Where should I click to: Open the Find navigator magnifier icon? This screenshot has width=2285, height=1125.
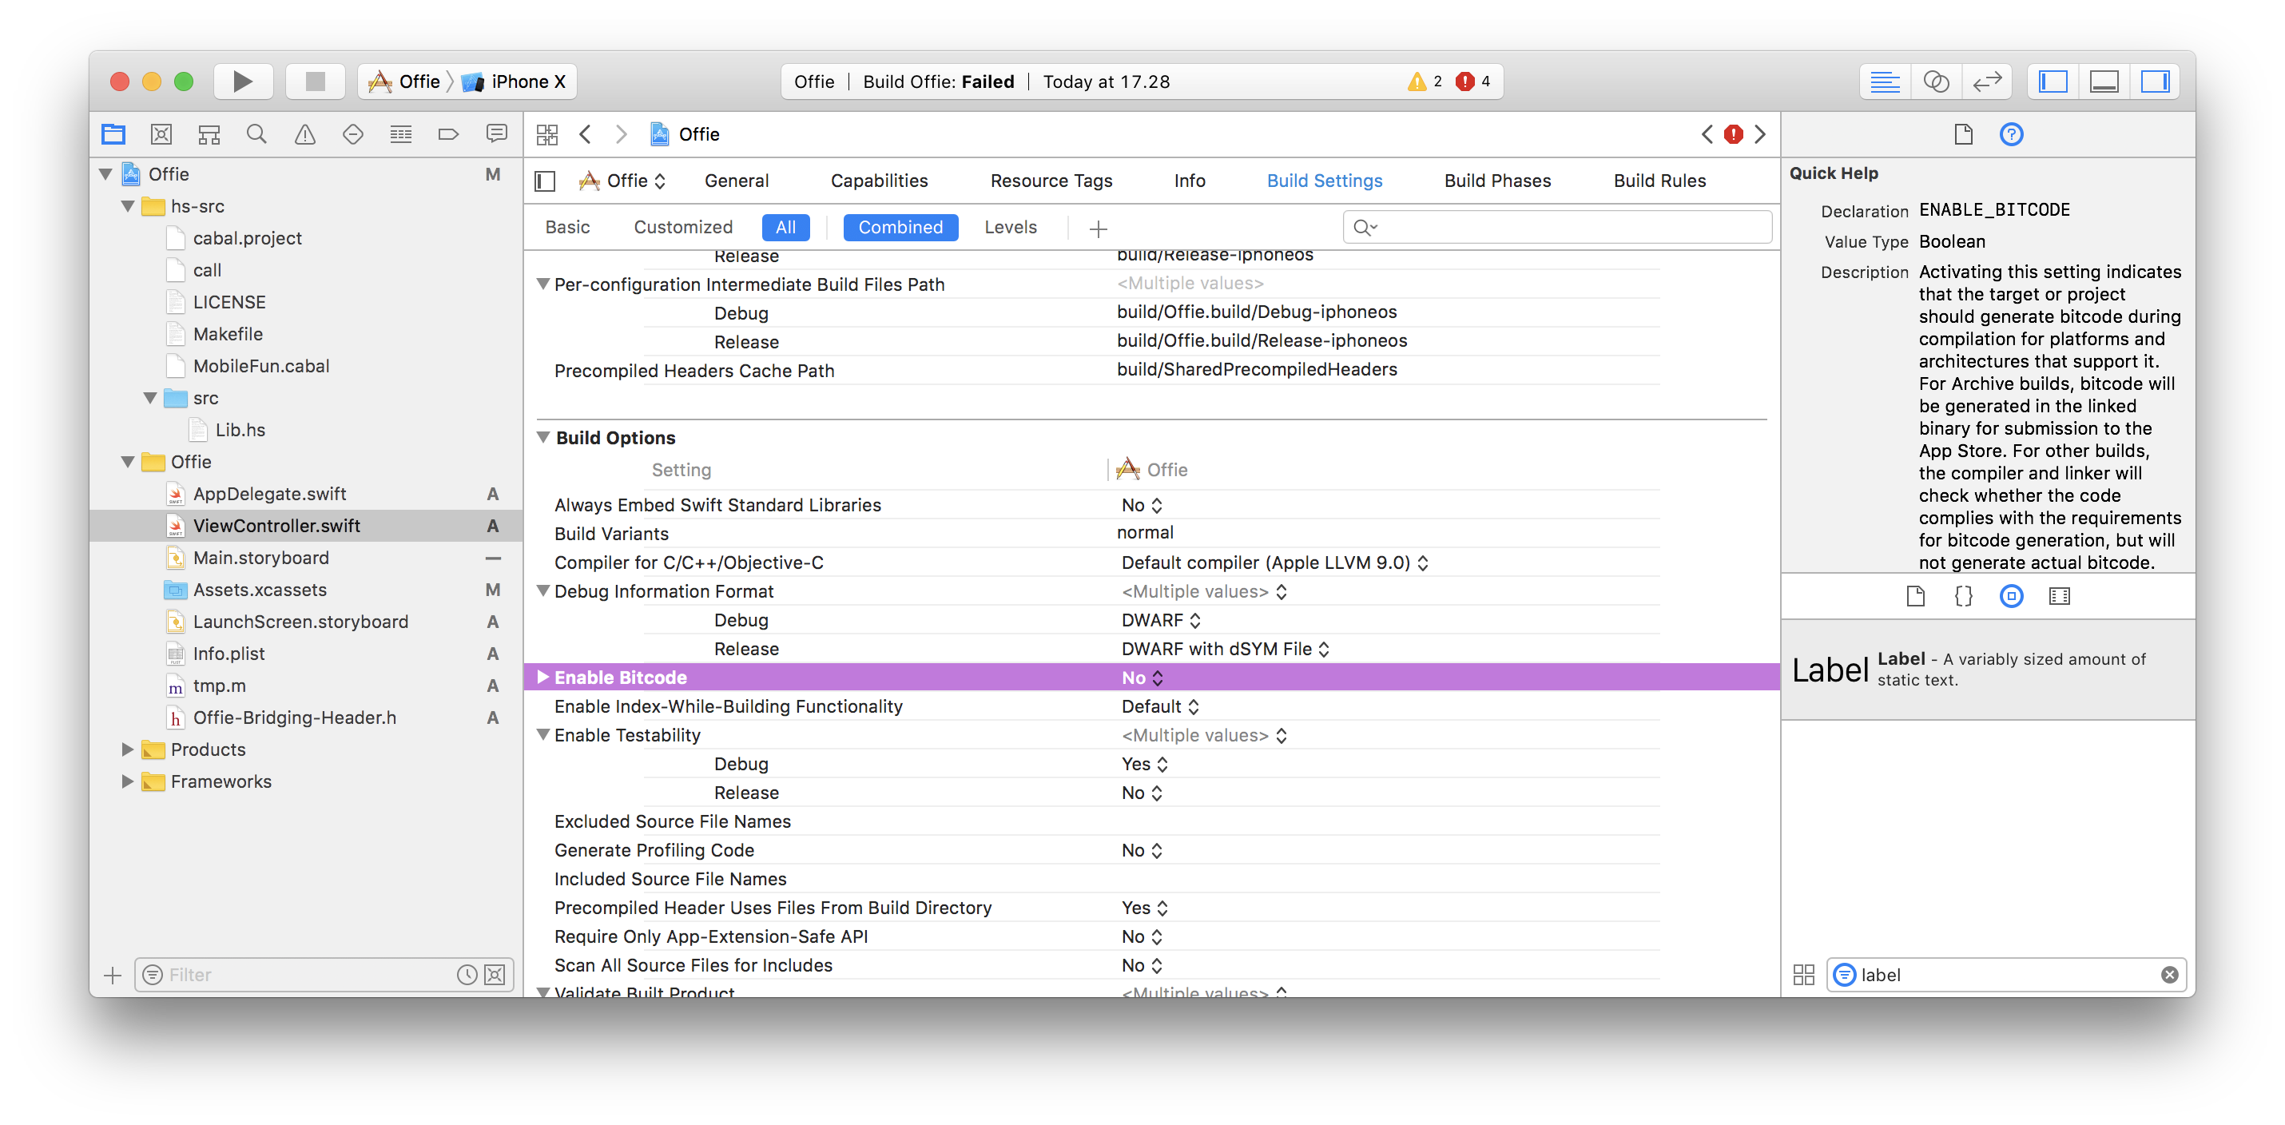click(x=256, y=134)
